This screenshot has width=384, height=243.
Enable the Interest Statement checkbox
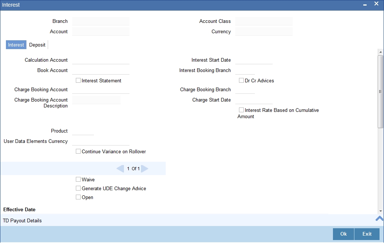78,80
